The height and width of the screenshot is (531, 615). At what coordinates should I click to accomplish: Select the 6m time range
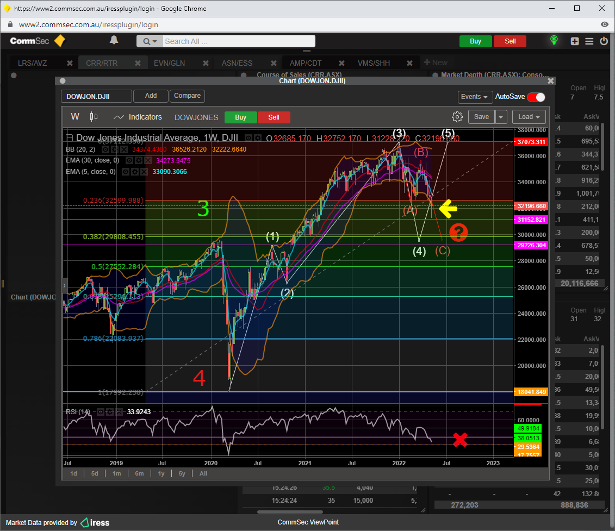(x=139, y=474)
